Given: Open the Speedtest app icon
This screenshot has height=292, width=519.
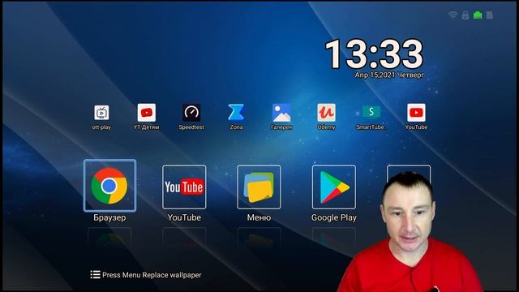Looking at the screenshot, I should tap(191, 113).
